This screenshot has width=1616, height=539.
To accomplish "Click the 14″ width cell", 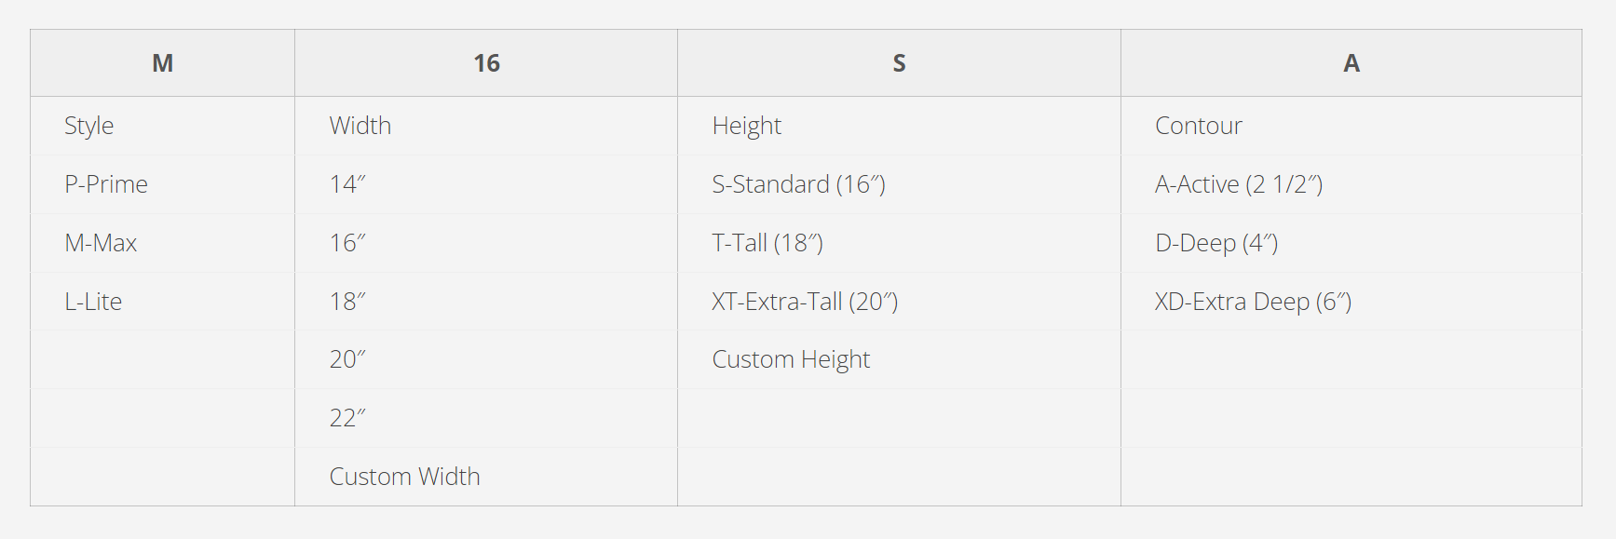I will [x=347, y=184].
